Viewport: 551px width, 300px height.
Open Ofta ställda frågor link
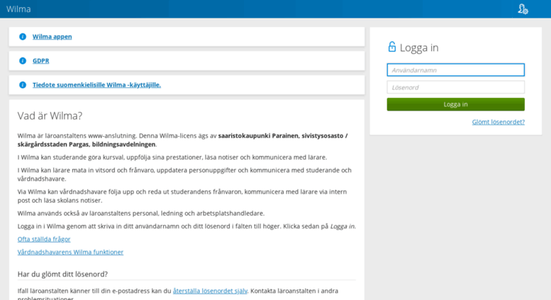[44, 239]
